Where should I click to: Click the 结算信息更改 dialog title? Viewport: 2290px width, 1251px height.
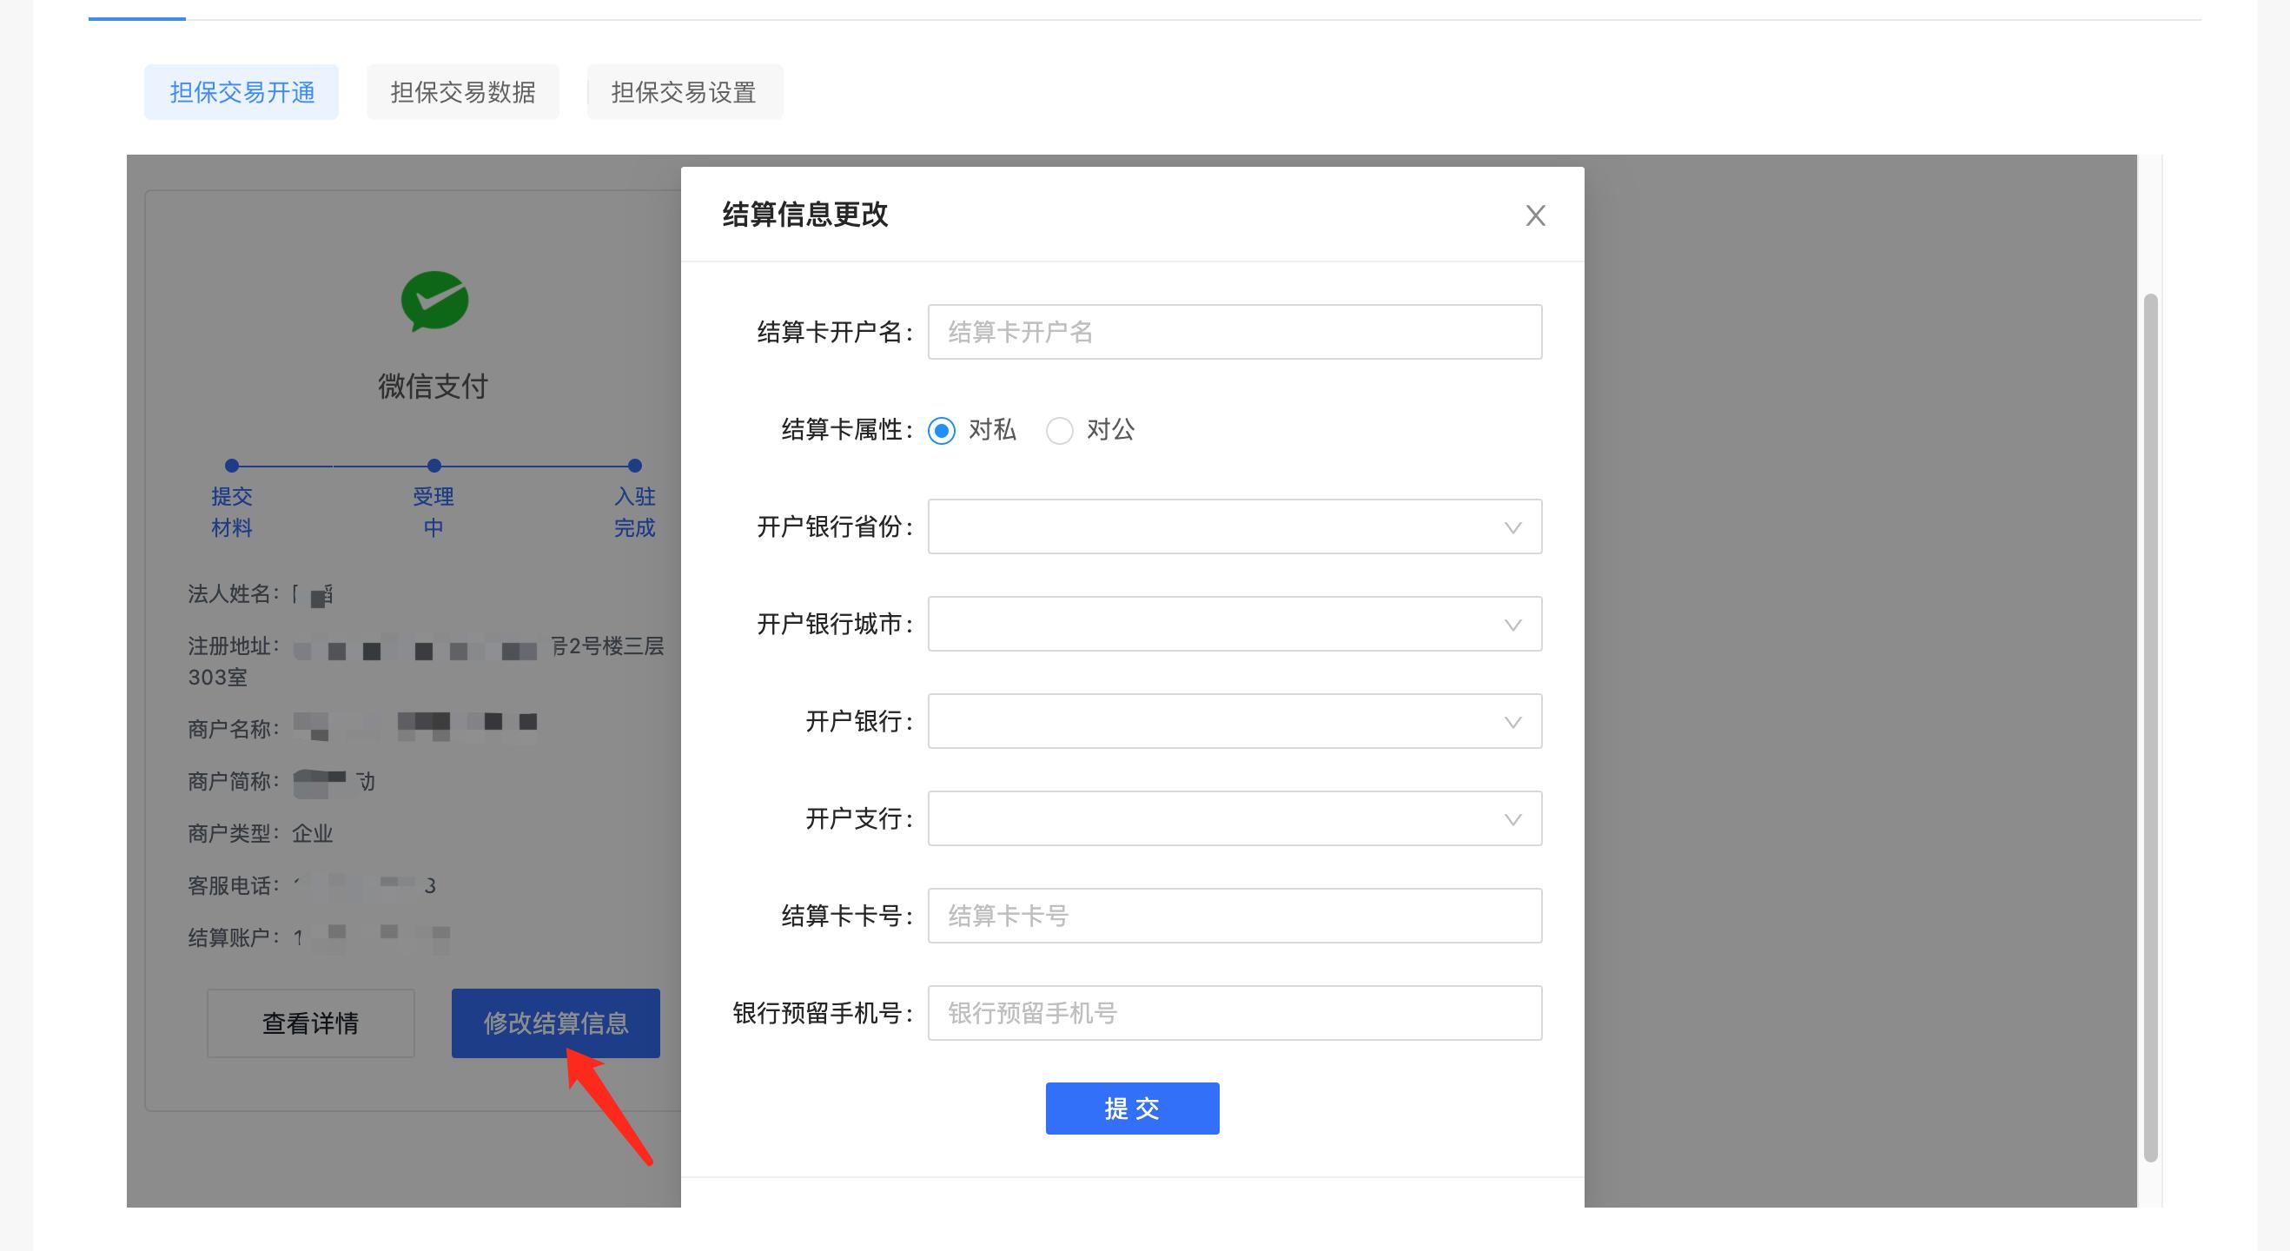[805, 215]
